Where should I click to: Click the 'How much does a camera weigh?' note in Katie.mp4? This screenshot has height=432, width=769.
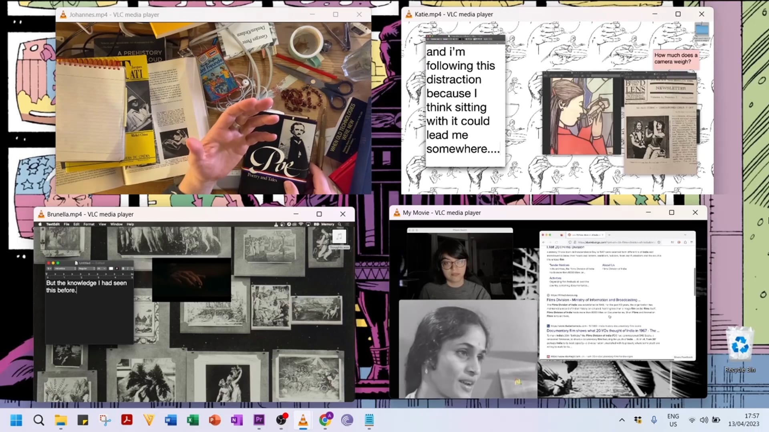click(x=676, y=58)
